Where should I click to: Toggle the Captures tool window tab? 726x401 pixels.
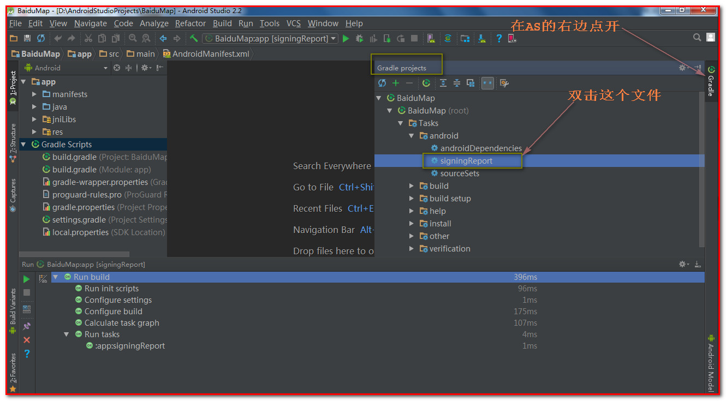13,195
